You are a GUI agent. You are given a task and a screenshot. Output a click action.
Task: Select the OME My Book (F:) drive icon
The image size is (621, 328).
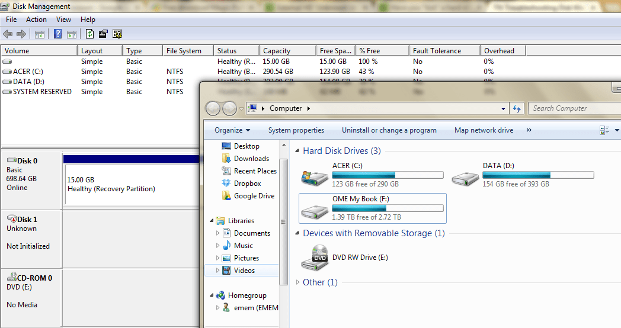pyautogui.click(x=315, y=212)
